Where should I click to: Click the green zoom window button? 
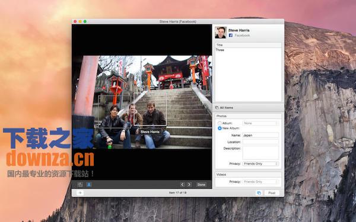(x=85, y=21)
